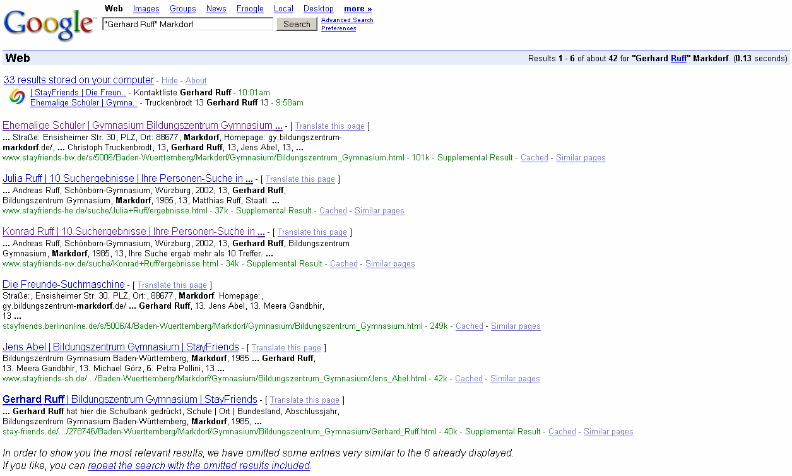This screenshot has width=792, height=476.
Task: Translate the Ehemalige Schüler result page
Action: [330, 126]
